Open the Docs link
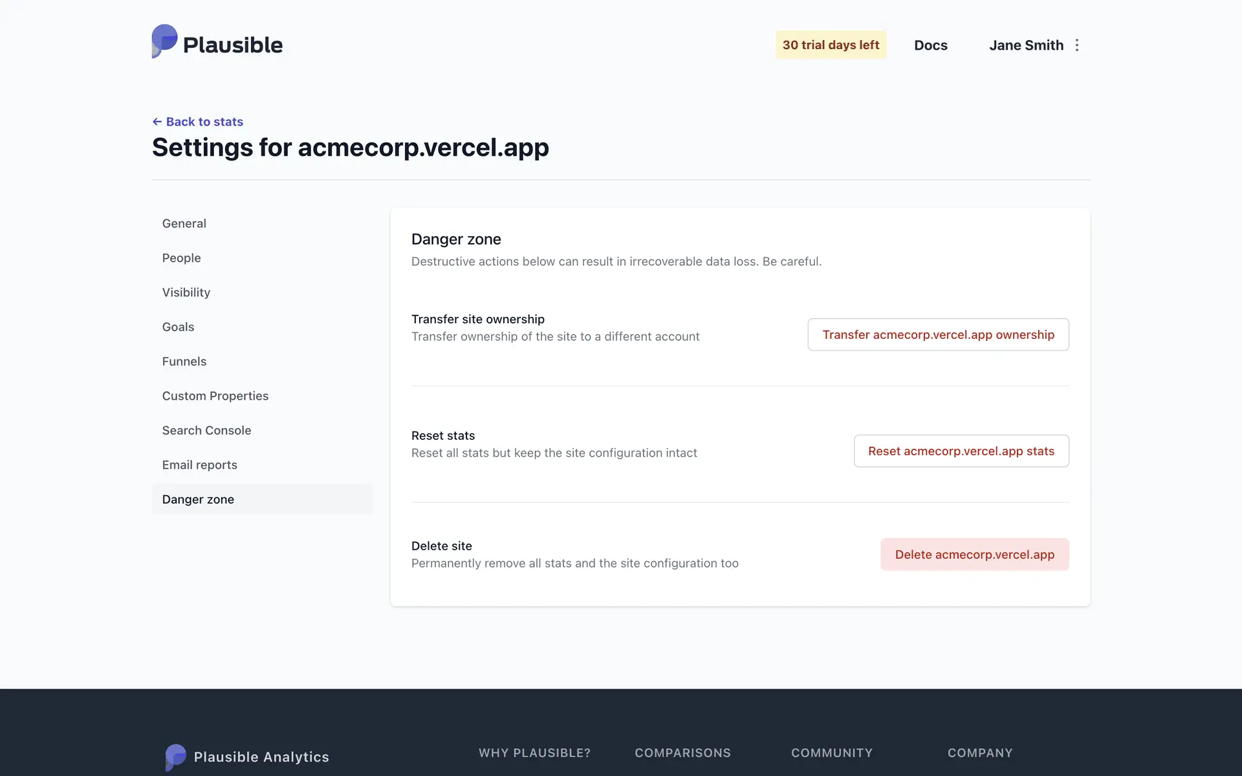 930,45
